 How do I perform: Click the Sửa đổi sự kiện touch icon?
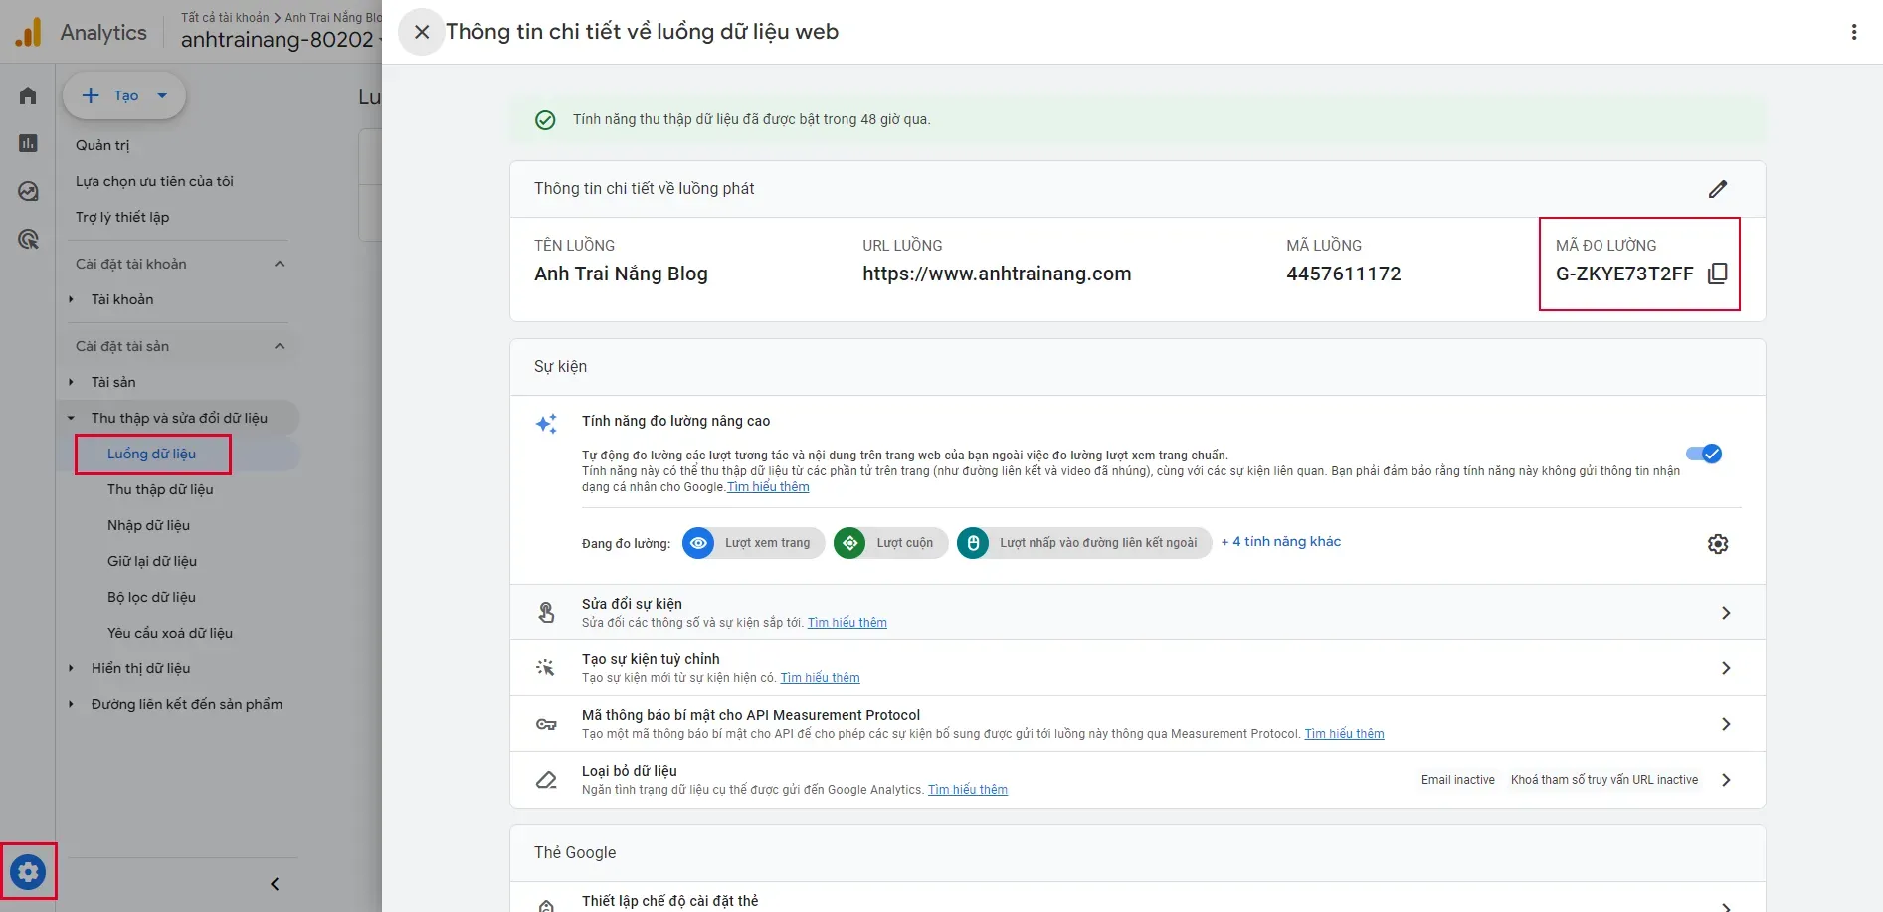click(546, 613)
